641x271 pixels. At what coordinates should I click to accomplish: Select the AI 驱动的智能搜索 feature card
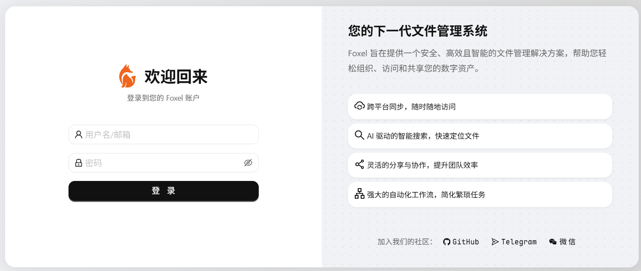coord(480,136)
